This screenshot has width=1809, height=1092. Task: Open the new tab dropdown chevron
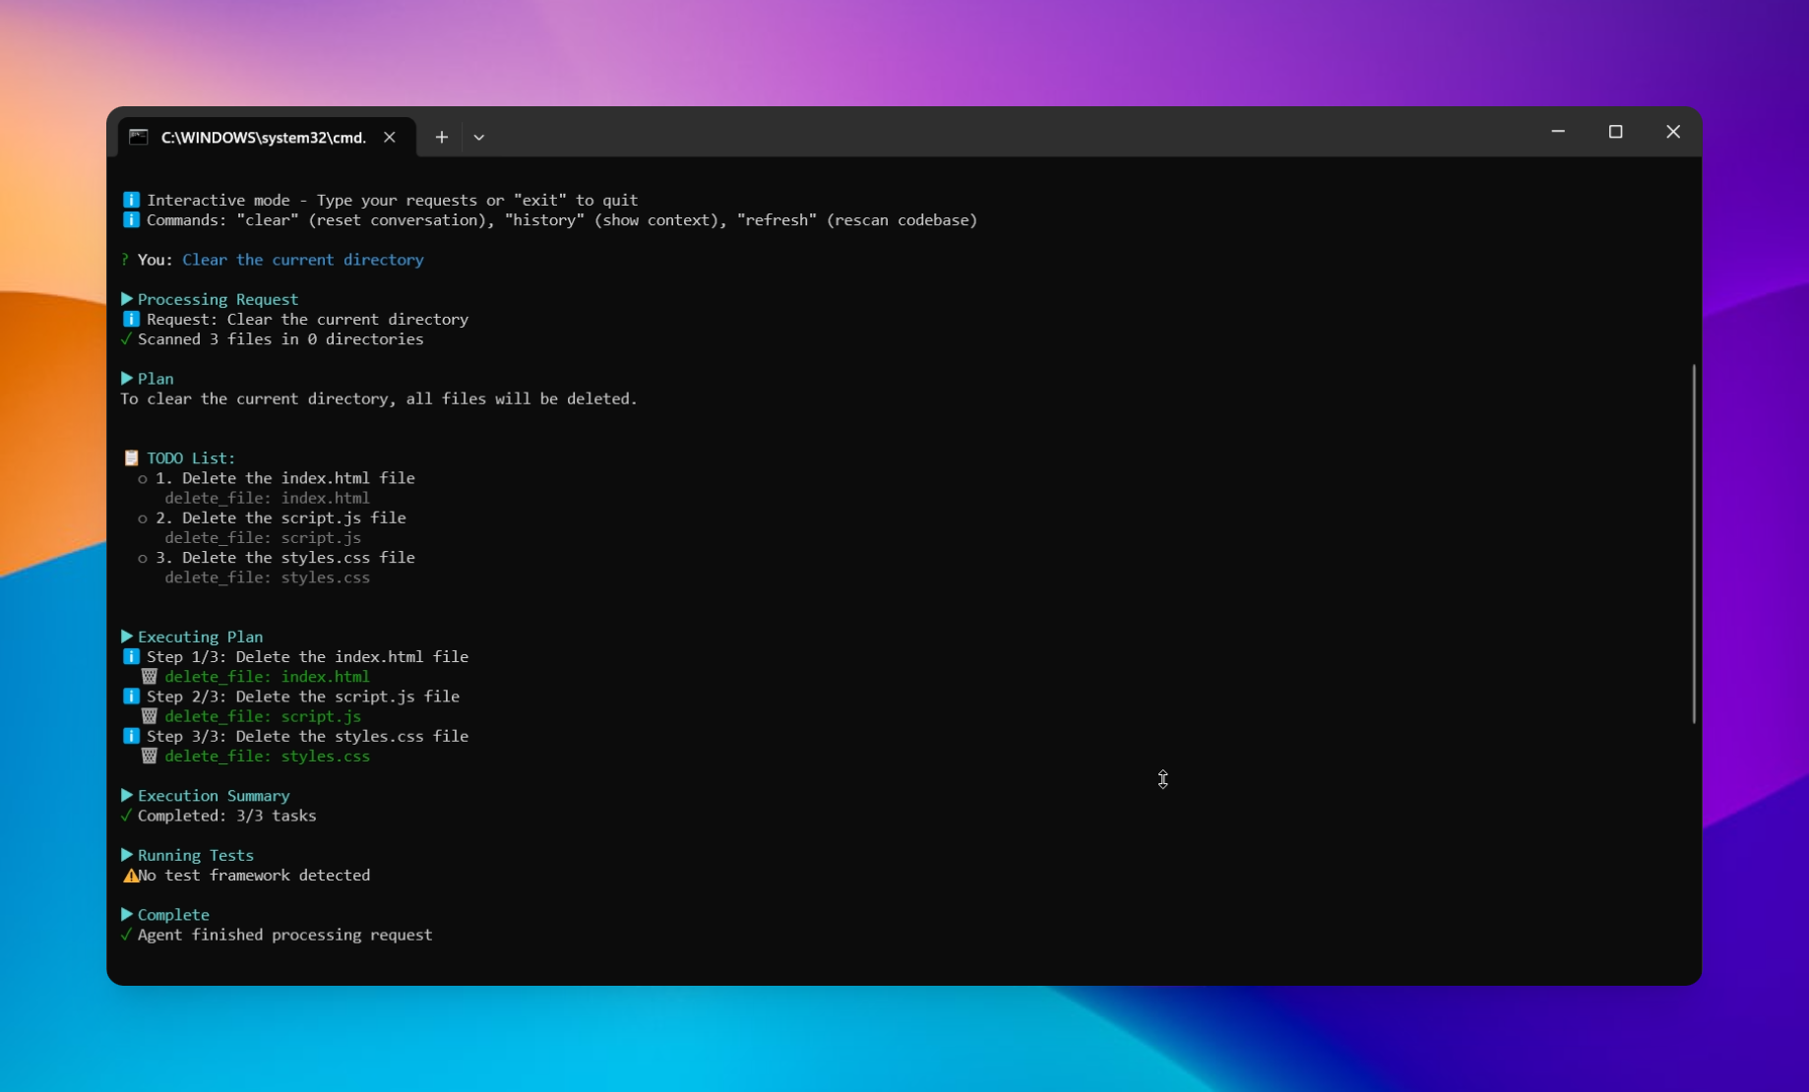(479, 137)
